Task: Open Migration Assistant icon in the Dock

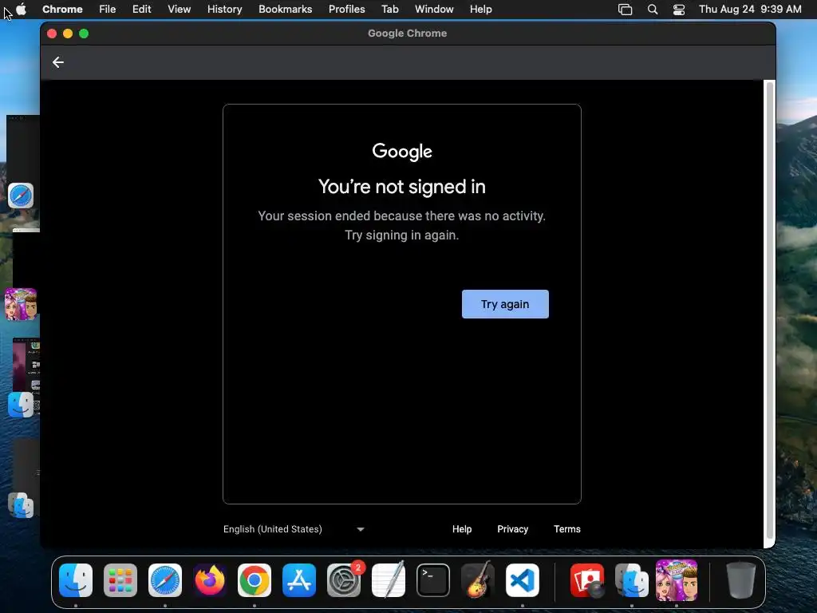Action: click(632, 580)
